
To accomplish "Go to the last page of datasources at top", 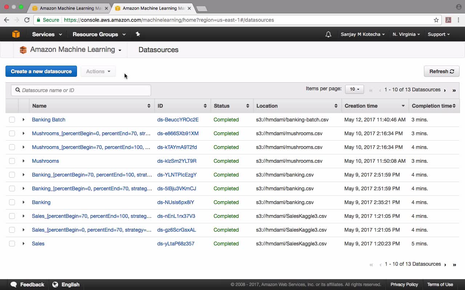I will point(454,90).
